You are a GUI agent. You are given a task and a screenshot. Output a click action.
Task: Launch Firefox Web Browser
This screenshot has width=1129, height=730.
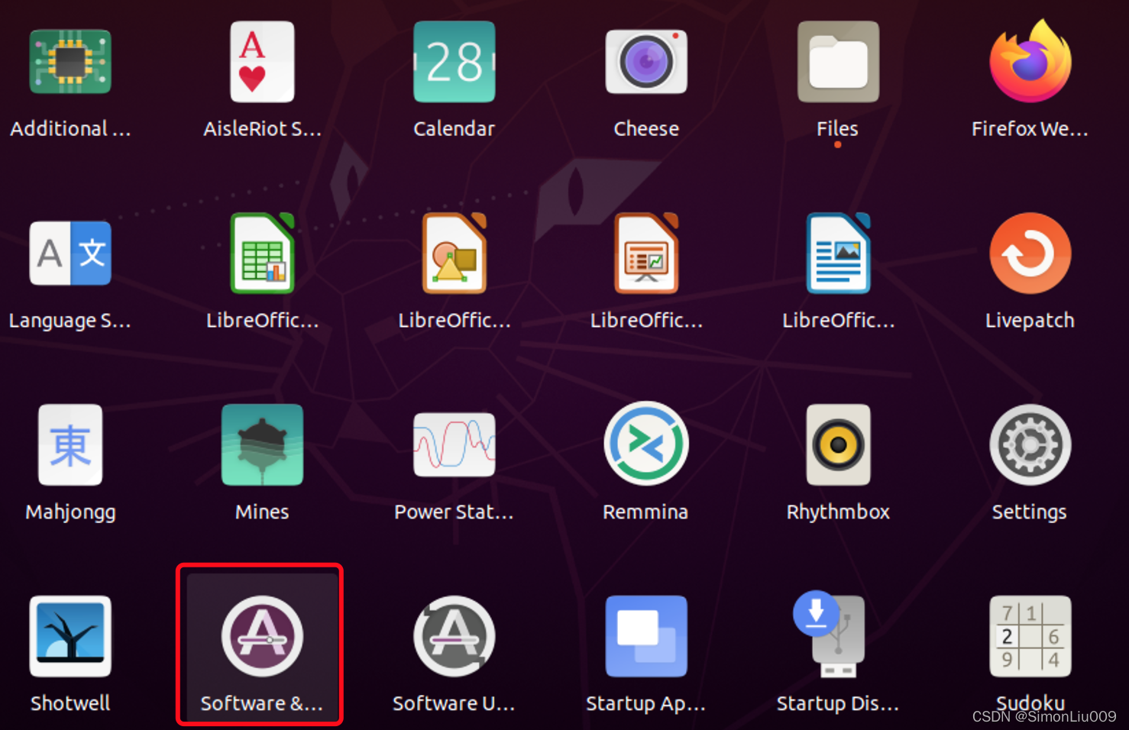1030,62
